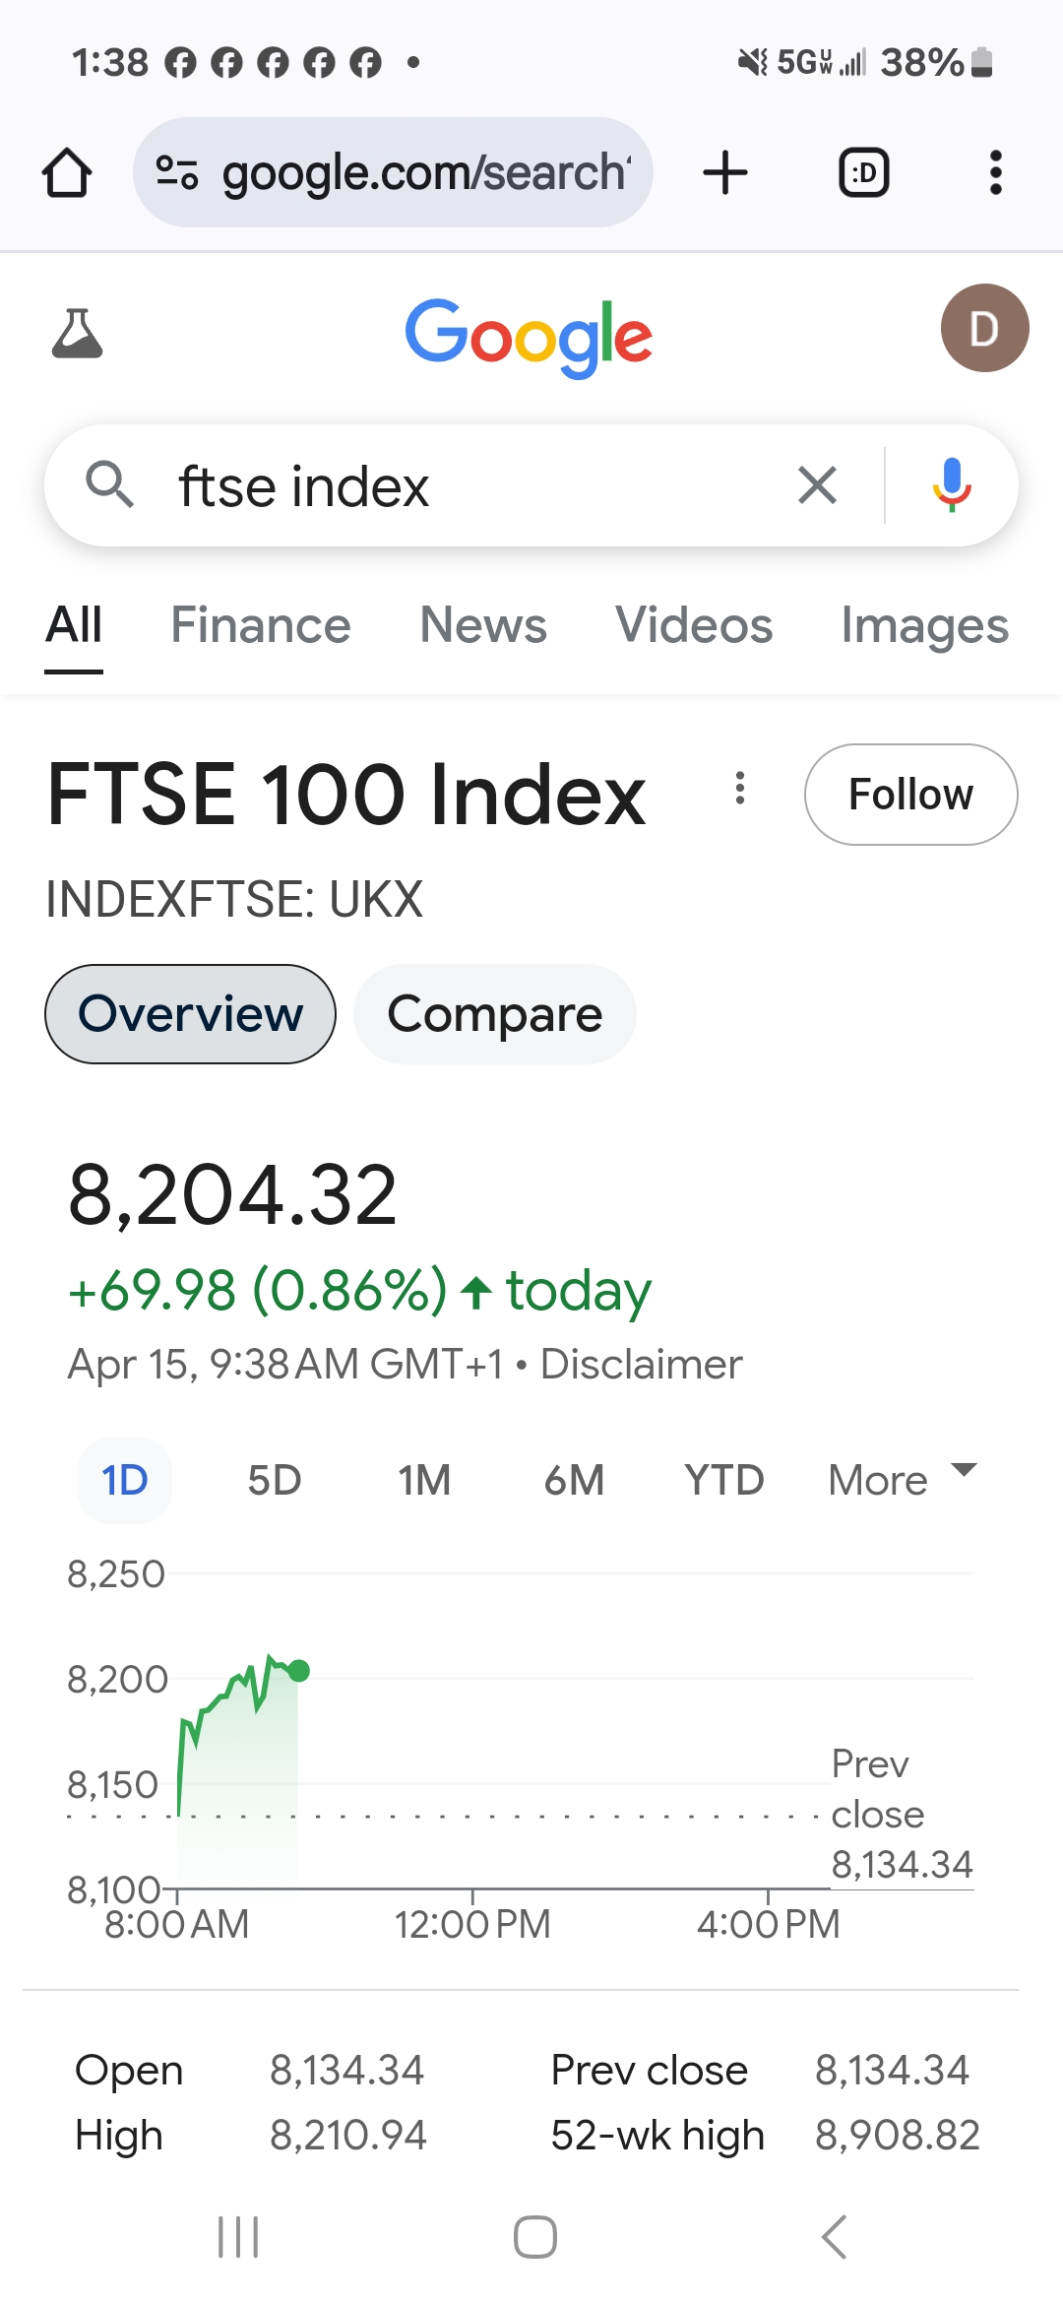Viewport: 1063px width, 2304px height.
Task: Switch to the Compare chip
Action: (x=494, y=1014)
